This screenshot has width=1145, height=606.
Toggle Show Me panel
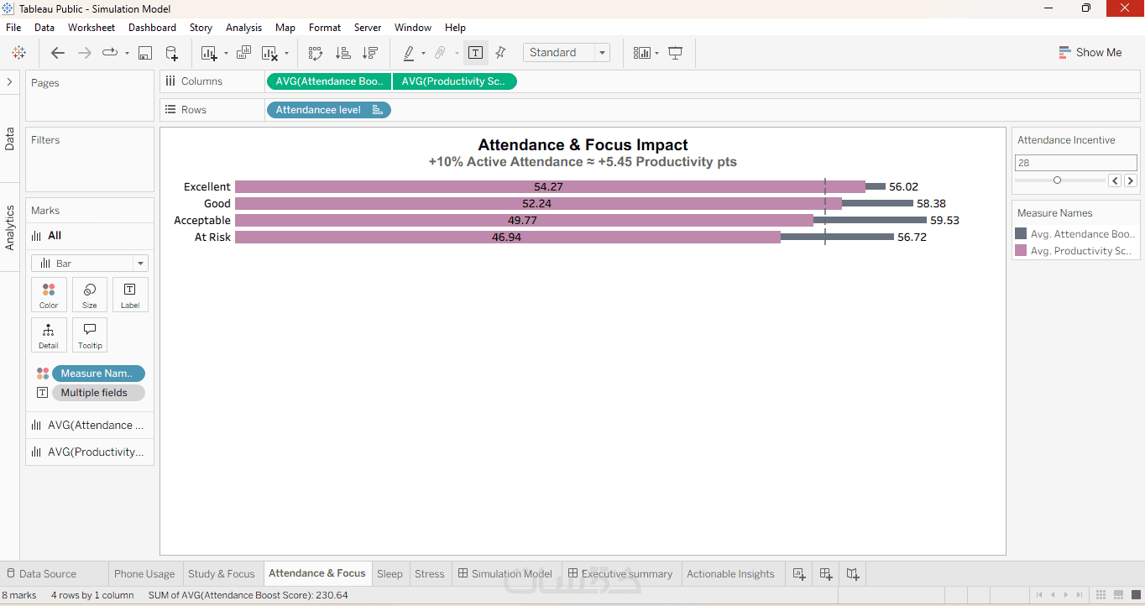point(1090,52)
